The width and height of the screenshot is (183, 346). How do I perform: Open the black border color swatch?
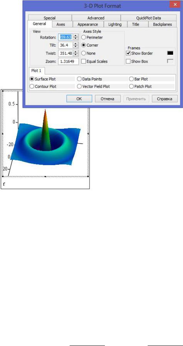[x=170, y=53]
